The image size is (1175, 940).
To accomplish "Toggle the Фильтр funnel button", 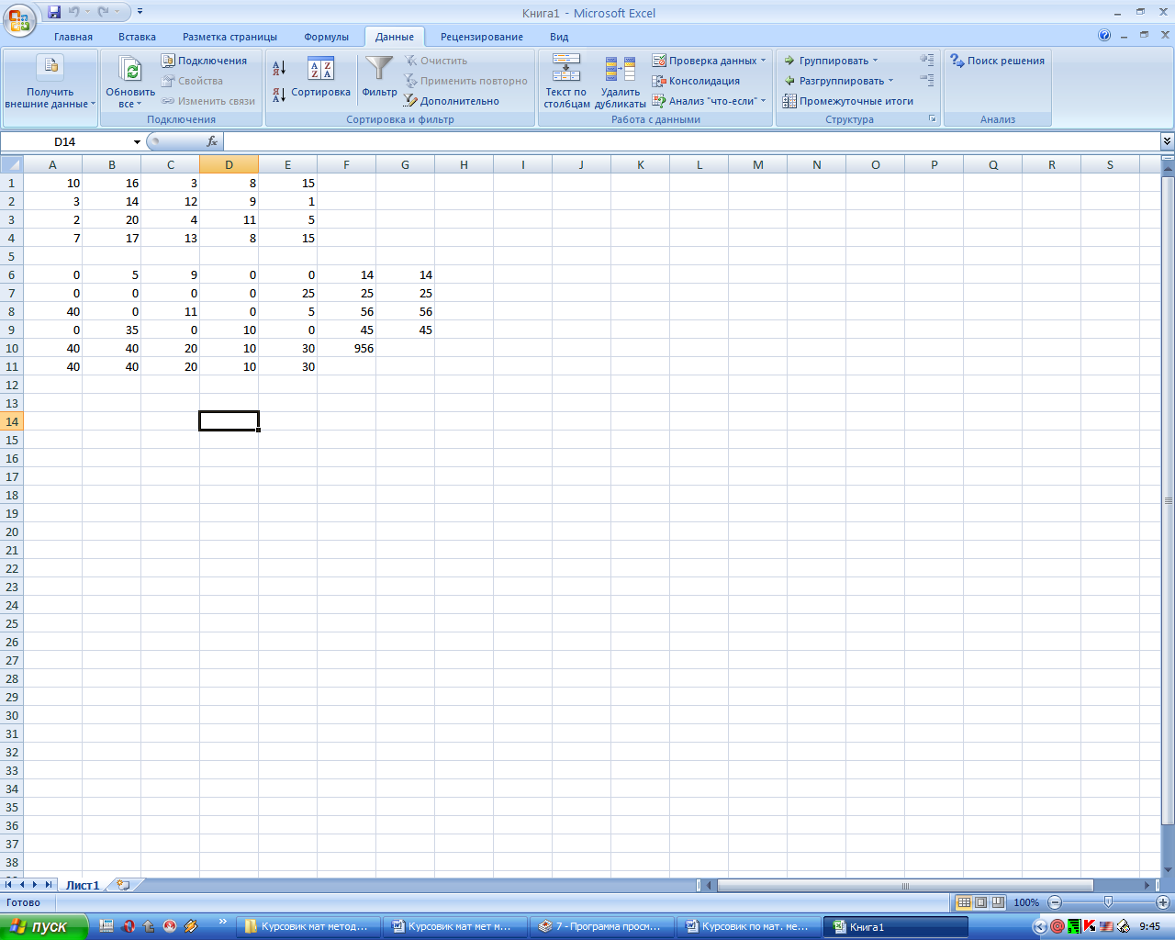I will (379, 77).
